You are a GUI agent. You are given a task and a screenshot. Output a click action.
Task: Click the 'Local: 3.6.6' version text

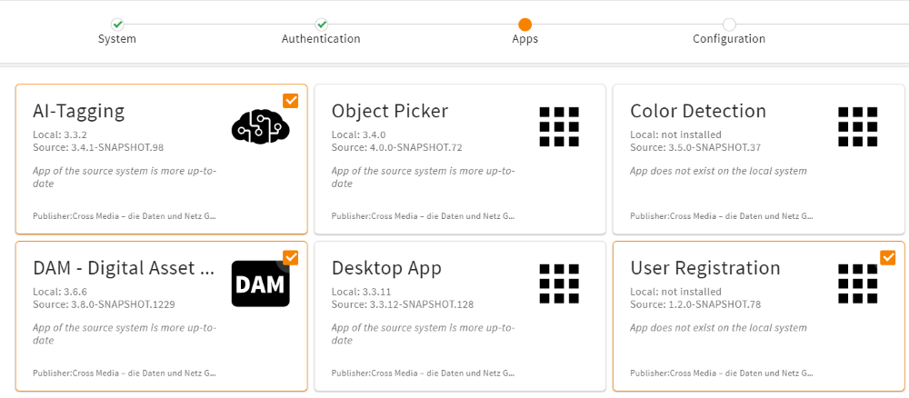(x=60, y=292)
